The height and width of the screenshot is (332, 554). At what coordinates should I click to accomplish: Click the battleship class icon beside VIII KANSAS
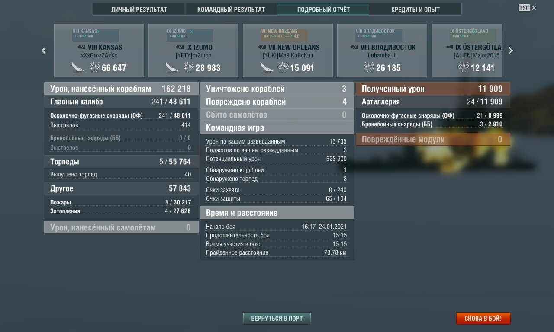point(81,47)
